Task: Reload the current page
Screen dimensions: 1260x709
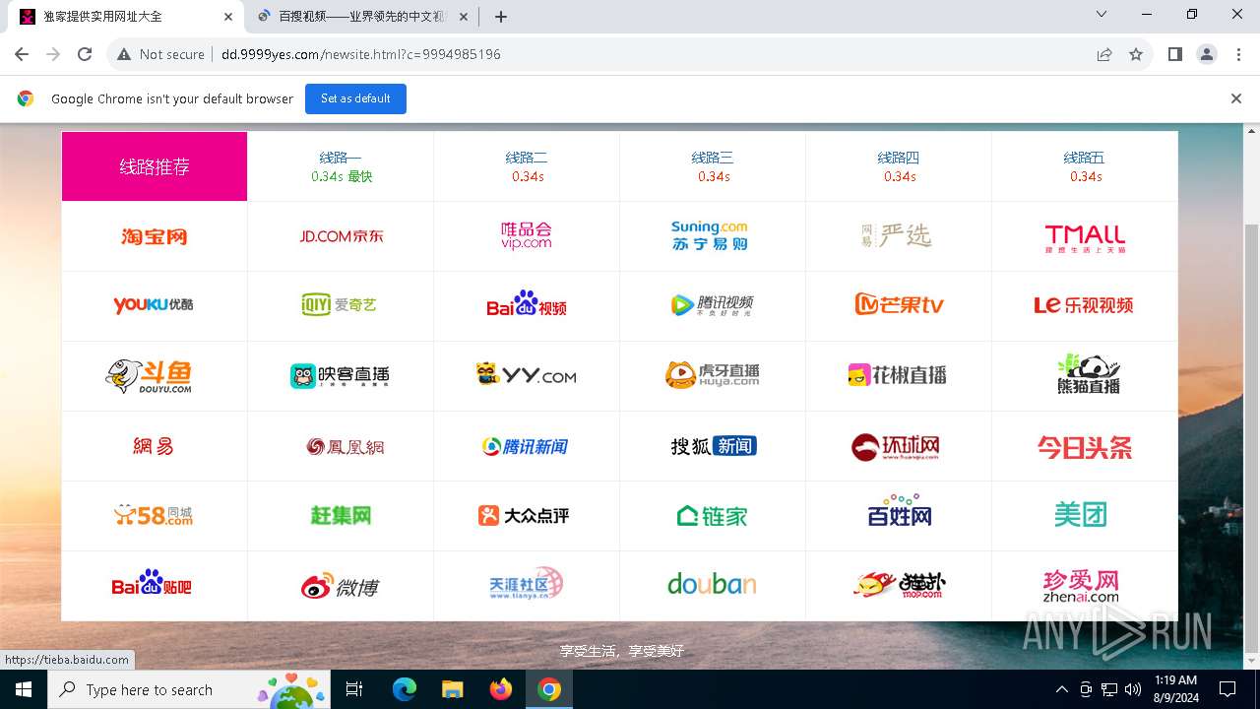Action: click(85, 54)
